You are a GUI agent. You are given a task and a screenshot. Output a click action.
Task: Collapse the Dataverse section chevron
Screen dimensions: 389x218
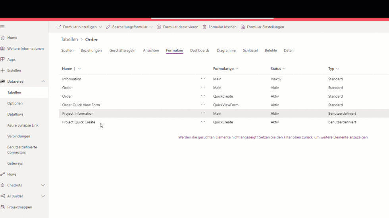point(43,82)
